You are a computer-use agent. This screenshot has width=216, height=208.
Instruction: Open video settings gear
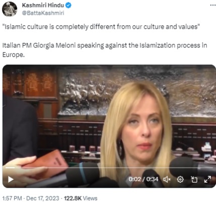(180, 179)
